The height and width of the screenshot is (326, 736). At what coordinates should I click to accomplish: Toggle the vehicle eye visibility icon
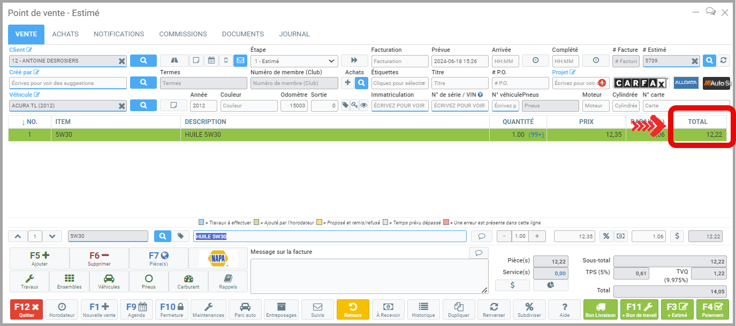point(364,105)
